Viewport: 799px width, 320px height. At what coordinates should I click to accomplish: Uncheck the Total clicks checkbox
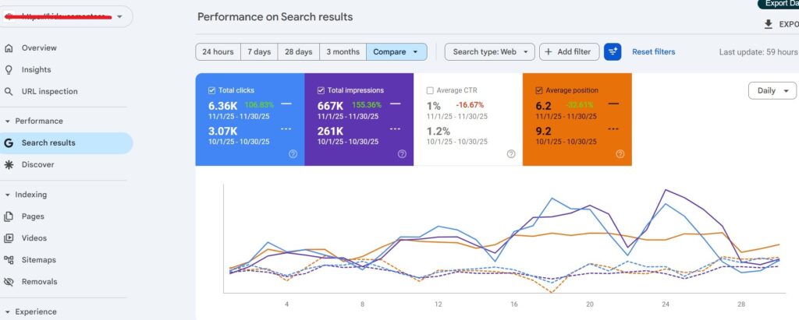click(x=212, y=90)
